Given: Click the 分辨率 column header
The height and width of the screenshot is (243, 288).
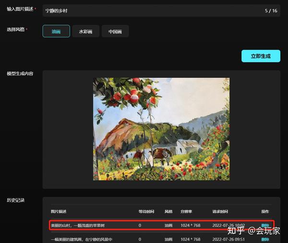Looking at the screenshot, I should pyautogui.click(x=186, y=211).
